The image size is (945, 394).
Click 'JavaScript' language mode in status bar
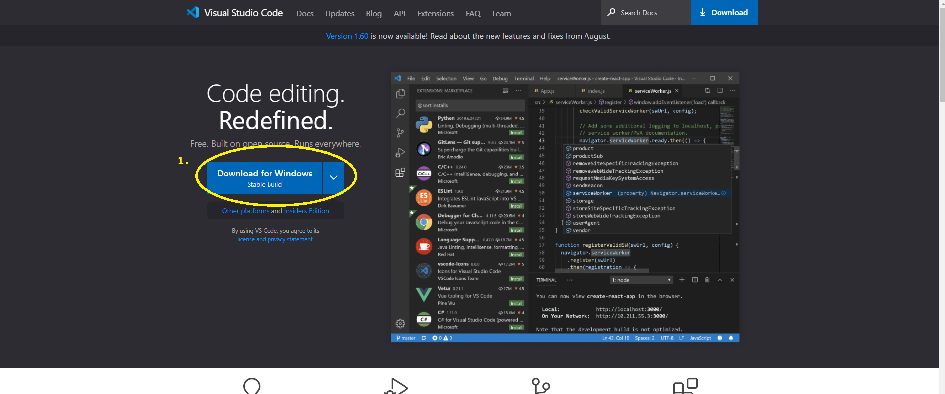pos(700,338)
